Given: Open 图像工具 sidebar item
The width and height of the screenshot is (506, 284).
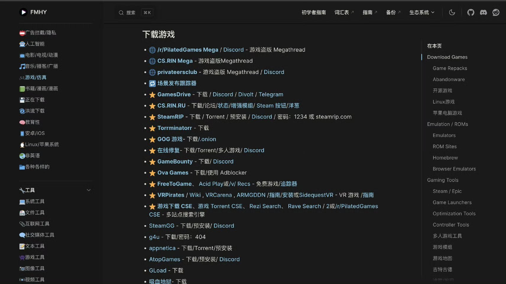Looking at the screenshot, I should click(x=32, y=269).
